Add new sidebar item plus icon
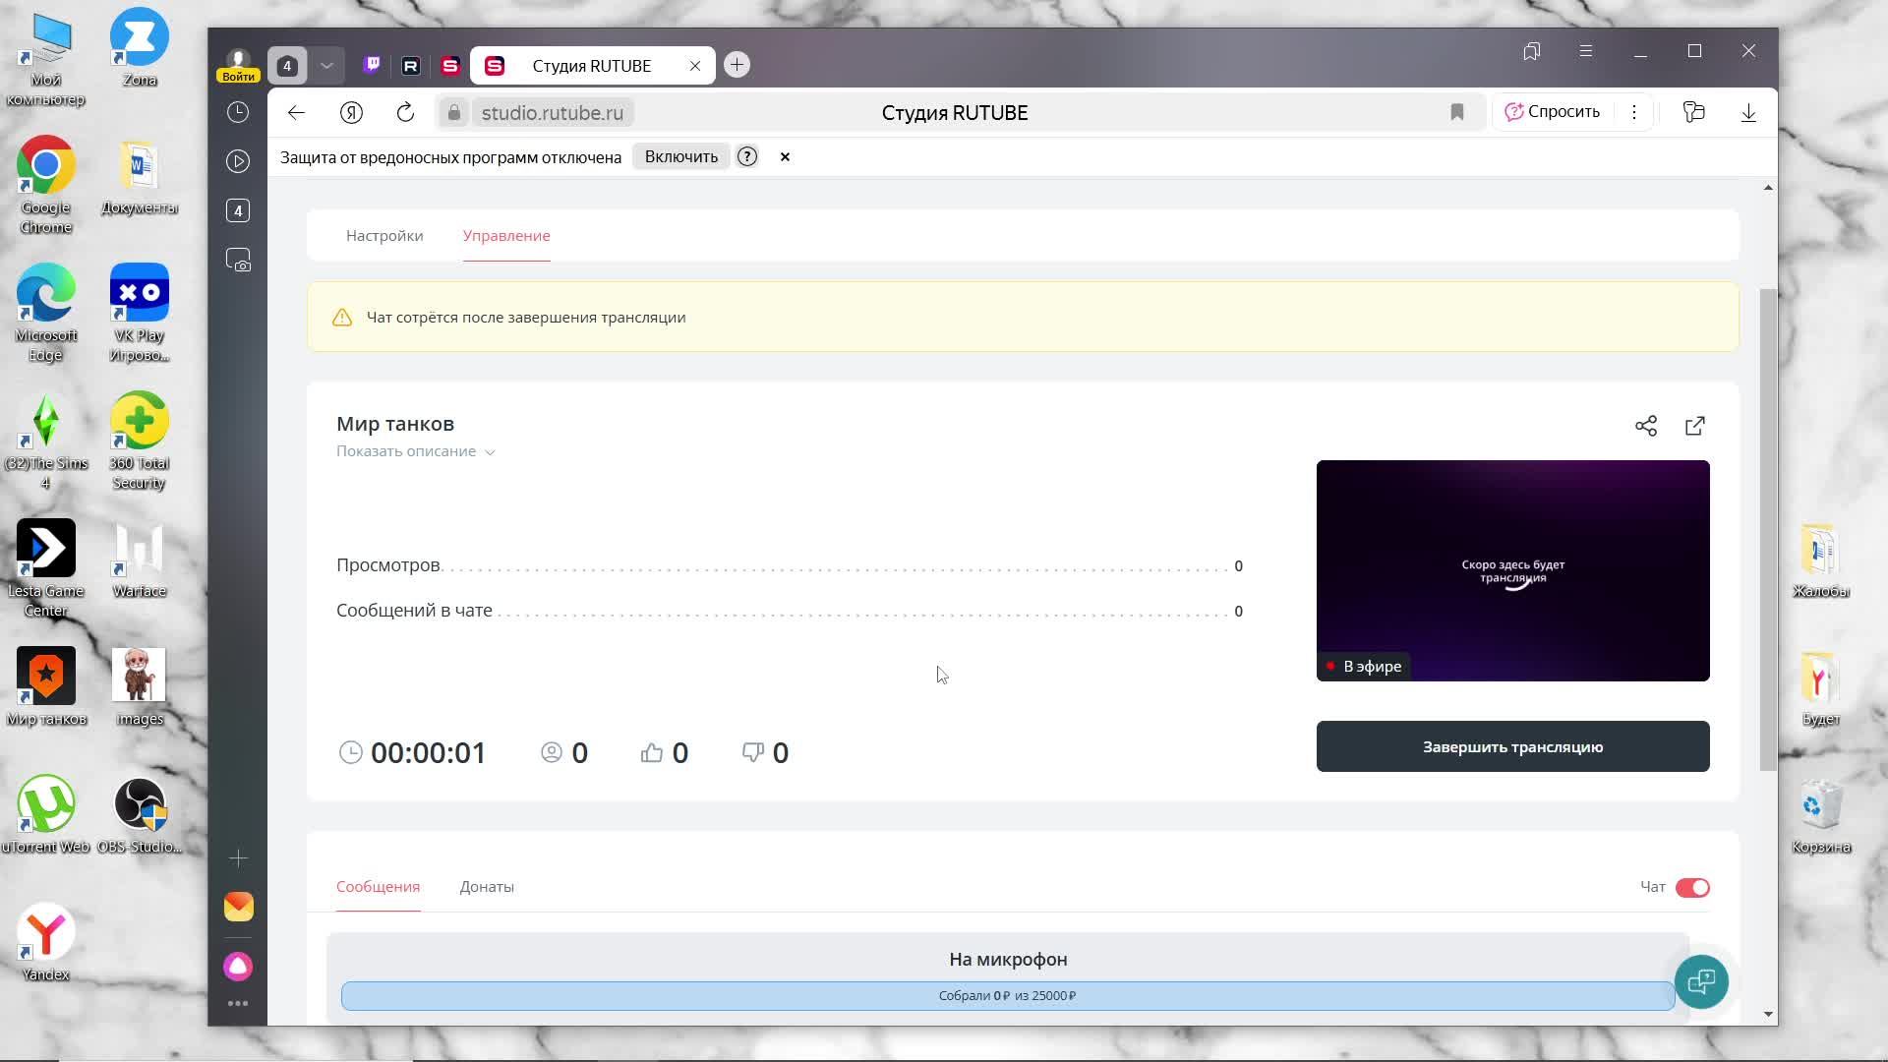Image resolution: width=1888 pixels, height=1062 pixels. [x=238, y=858]
